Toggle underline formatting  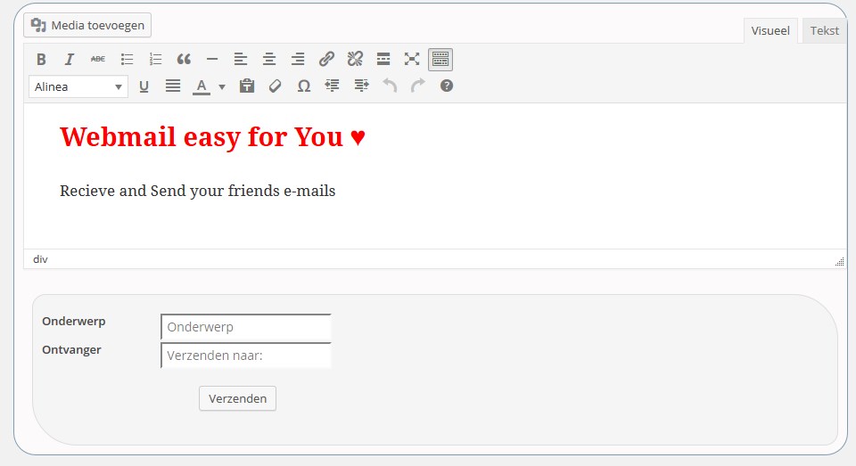point(144,86)
